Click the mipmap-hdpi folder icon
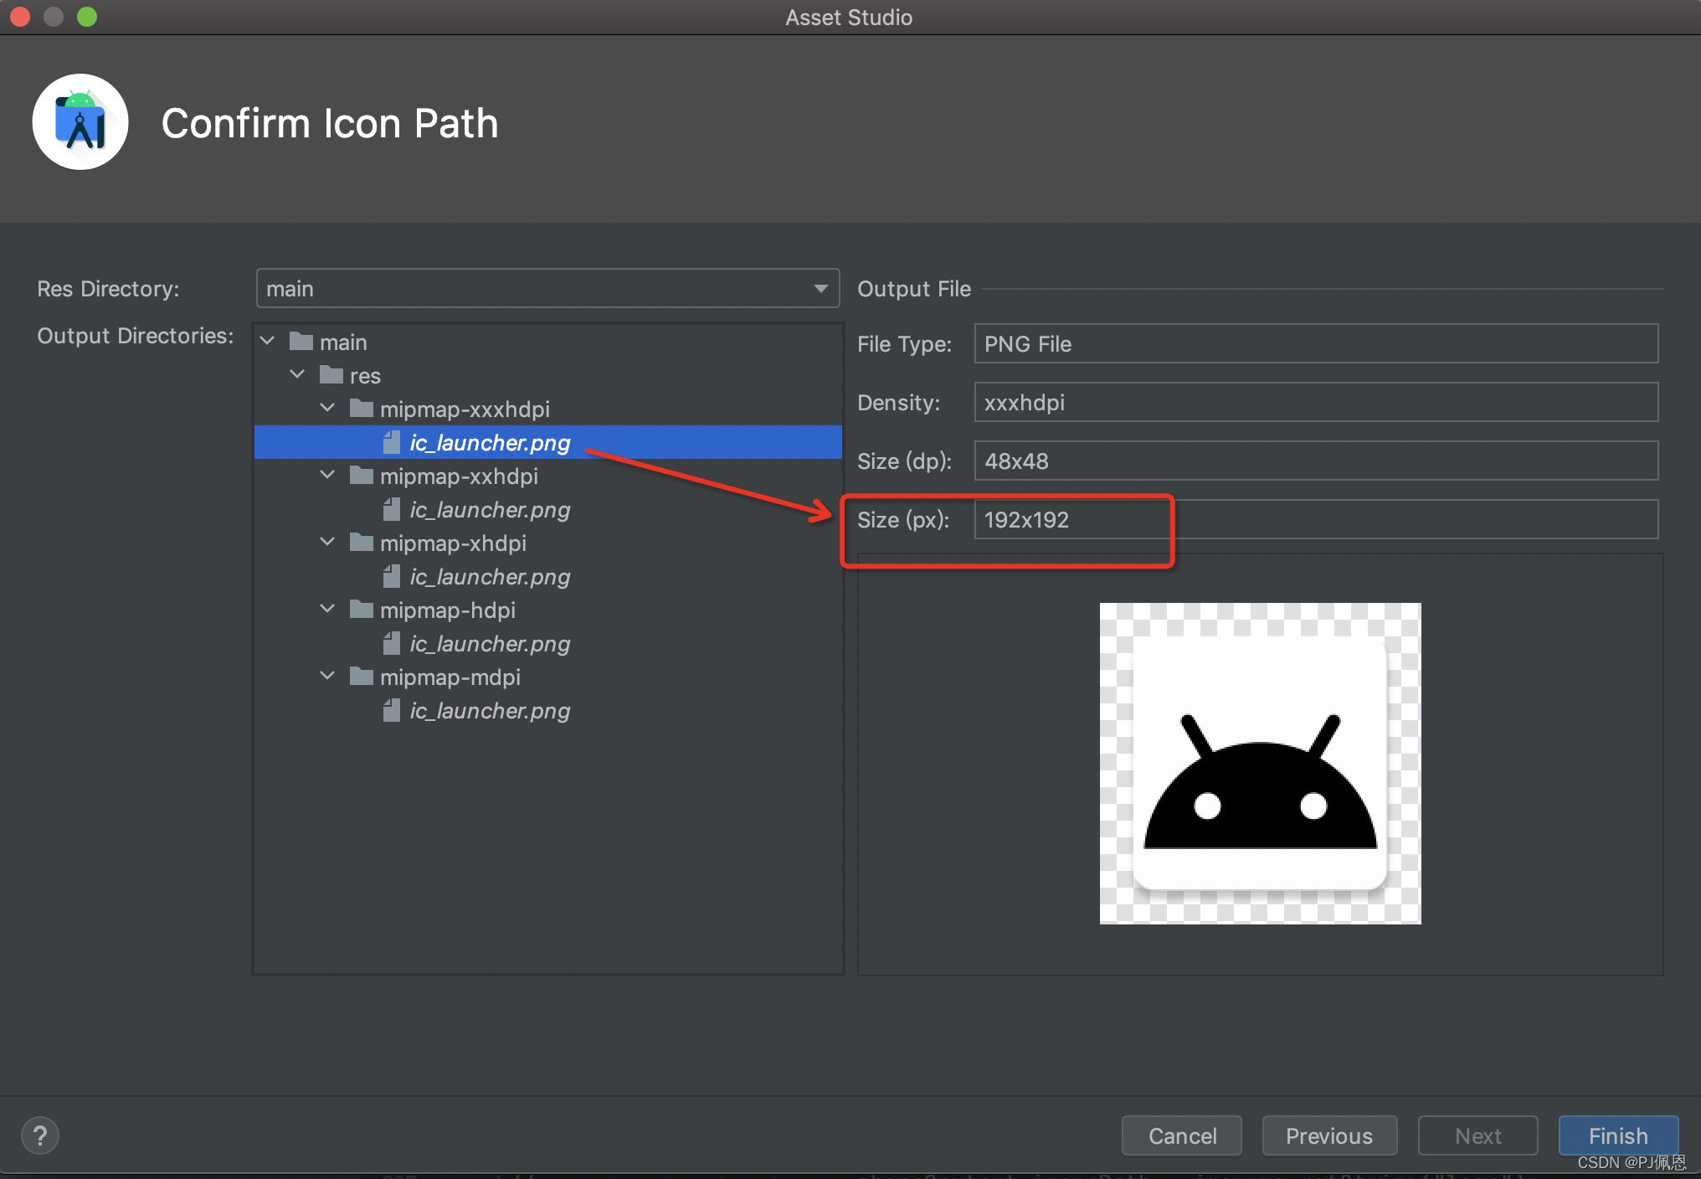1701x1179 pixels. tap(362, 610)
